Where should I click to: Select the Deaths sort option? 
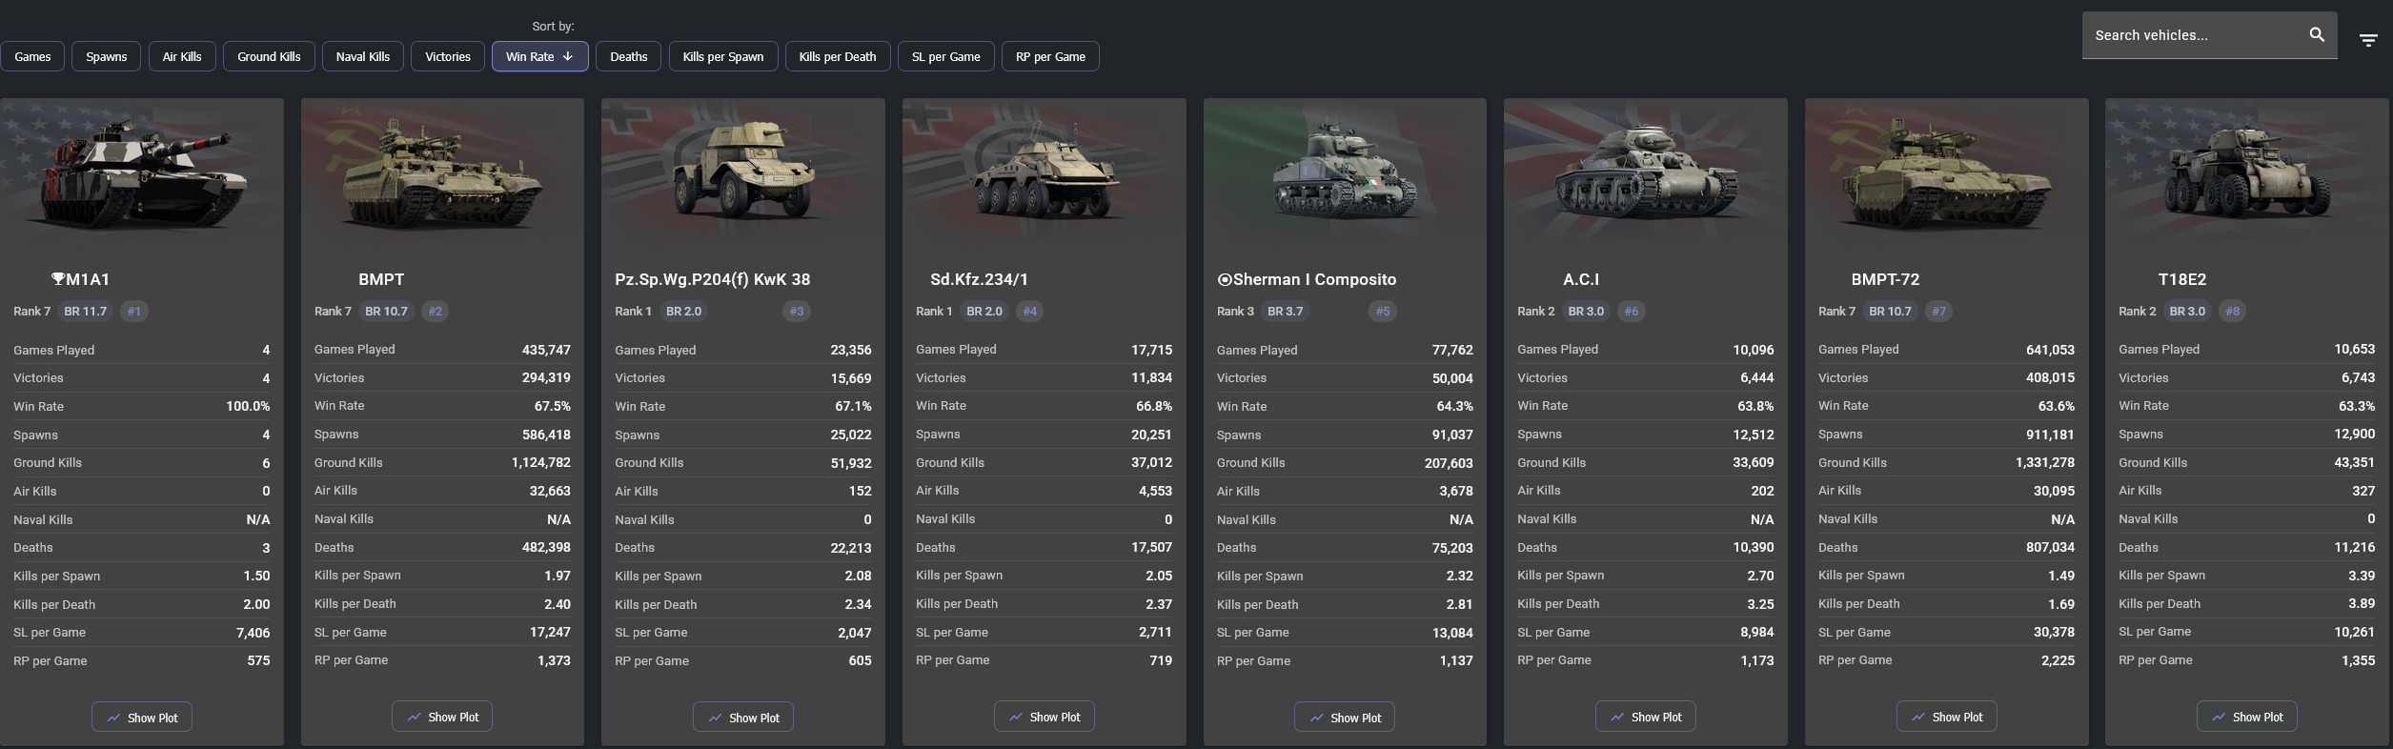coord(628,57)
